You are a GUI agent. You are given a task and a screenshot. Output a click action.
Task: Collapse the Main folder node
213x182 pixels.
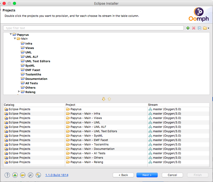pyautogui.click(x=15, y=39)
